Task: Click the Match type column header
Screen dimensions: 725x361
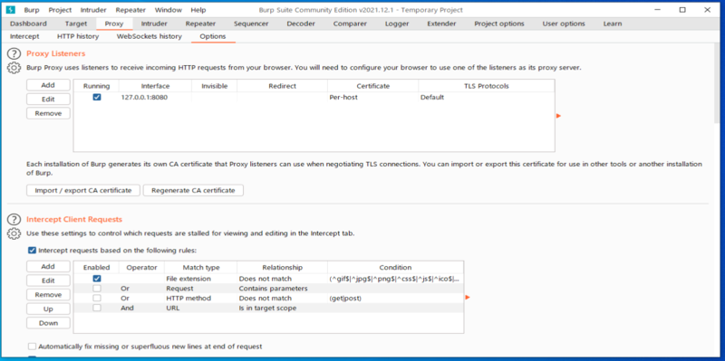Action: click(201, 267)
